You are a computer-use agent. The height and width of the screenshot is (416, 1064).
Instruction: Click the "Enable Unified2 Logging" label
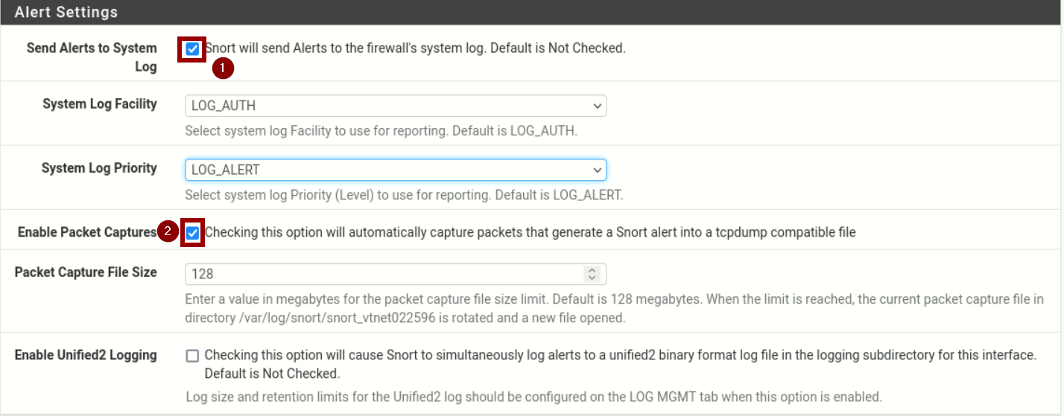click(x=86, y=355)
